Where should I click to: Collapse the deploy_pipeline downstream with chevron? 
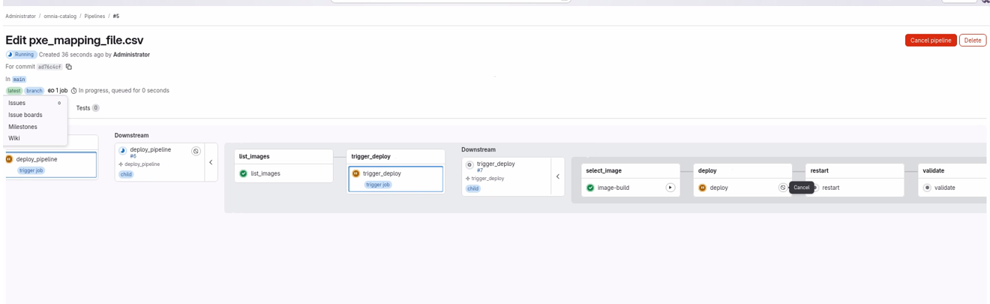click(211, 162)
